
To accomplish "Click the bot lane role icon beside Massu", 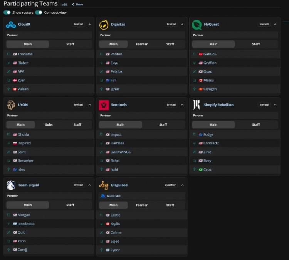I will click(x=194, y=80).
